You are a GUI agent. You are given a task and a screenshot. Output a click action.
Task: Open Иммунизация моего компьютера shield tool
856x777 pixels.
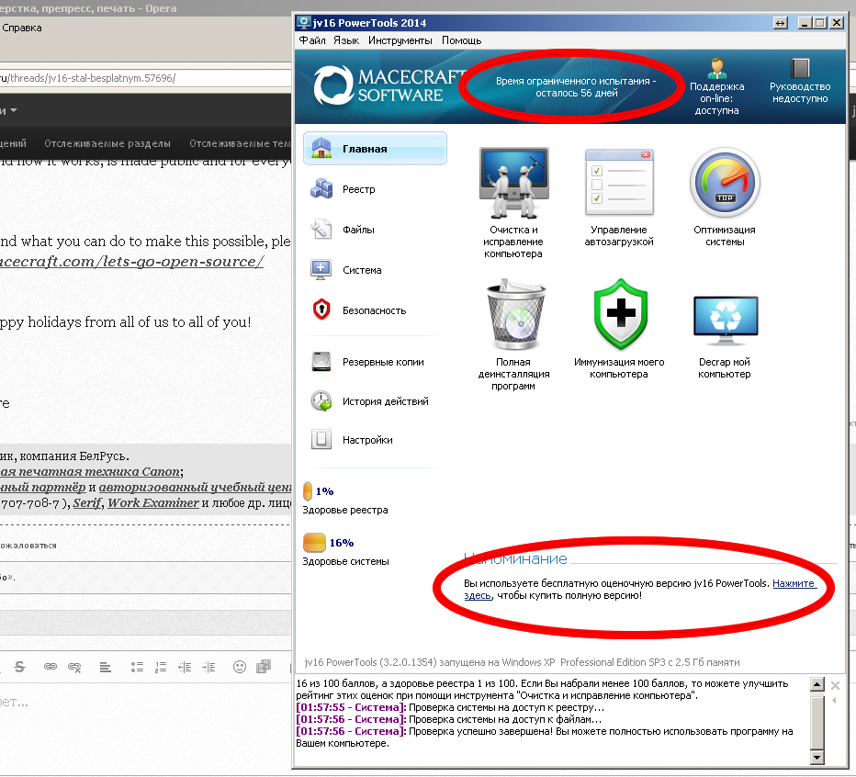619,329
